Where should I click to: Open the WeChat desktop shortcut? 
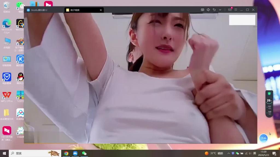click(20, 7)
